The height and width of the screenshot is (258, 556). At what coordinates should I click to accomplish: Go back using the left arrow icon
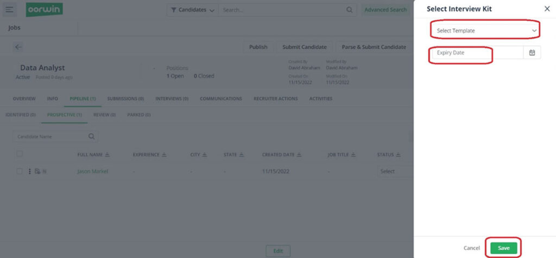tap(18, 47)
